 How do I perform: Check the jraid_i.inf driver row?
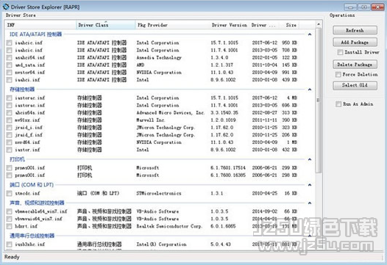[9, 128]
